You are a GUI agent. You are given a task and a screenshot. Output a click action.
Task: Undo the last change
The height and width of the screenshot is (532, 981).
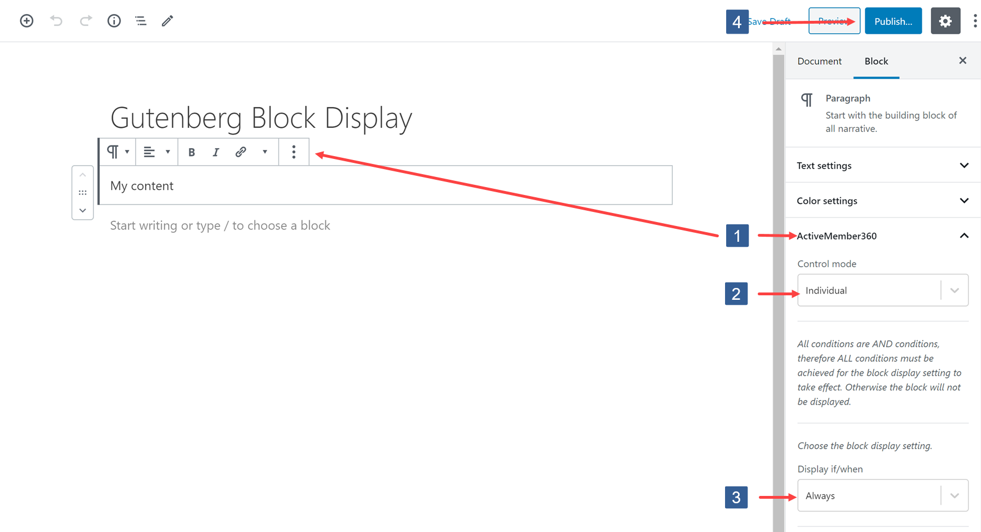(56, 21)
